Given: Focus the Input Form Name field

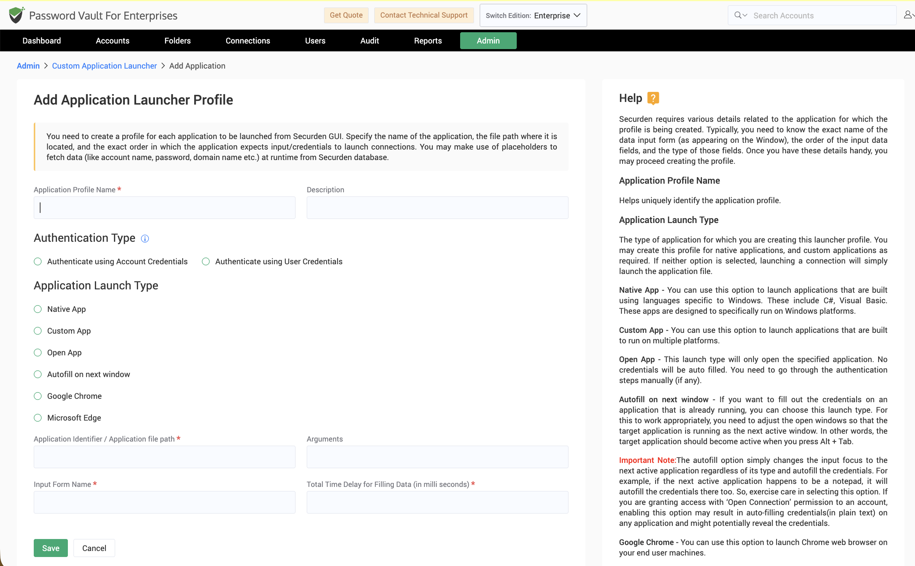Looking at the screenshot, I should [x=165, y=502].
